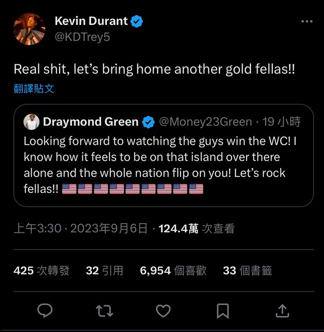
Task: Open the @Money23Green handle
Action: (205, 122)
